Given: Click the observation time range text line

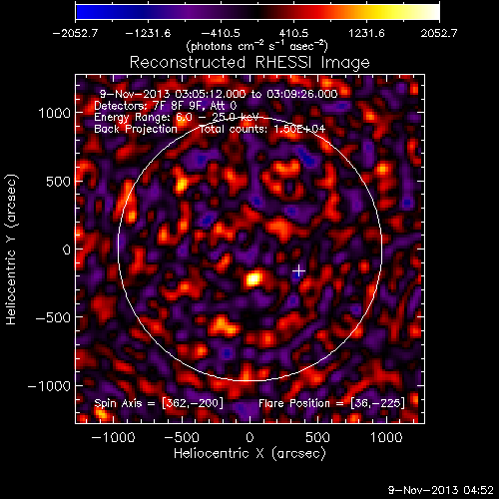Looking at the screenshot, I should coord(219,94).
